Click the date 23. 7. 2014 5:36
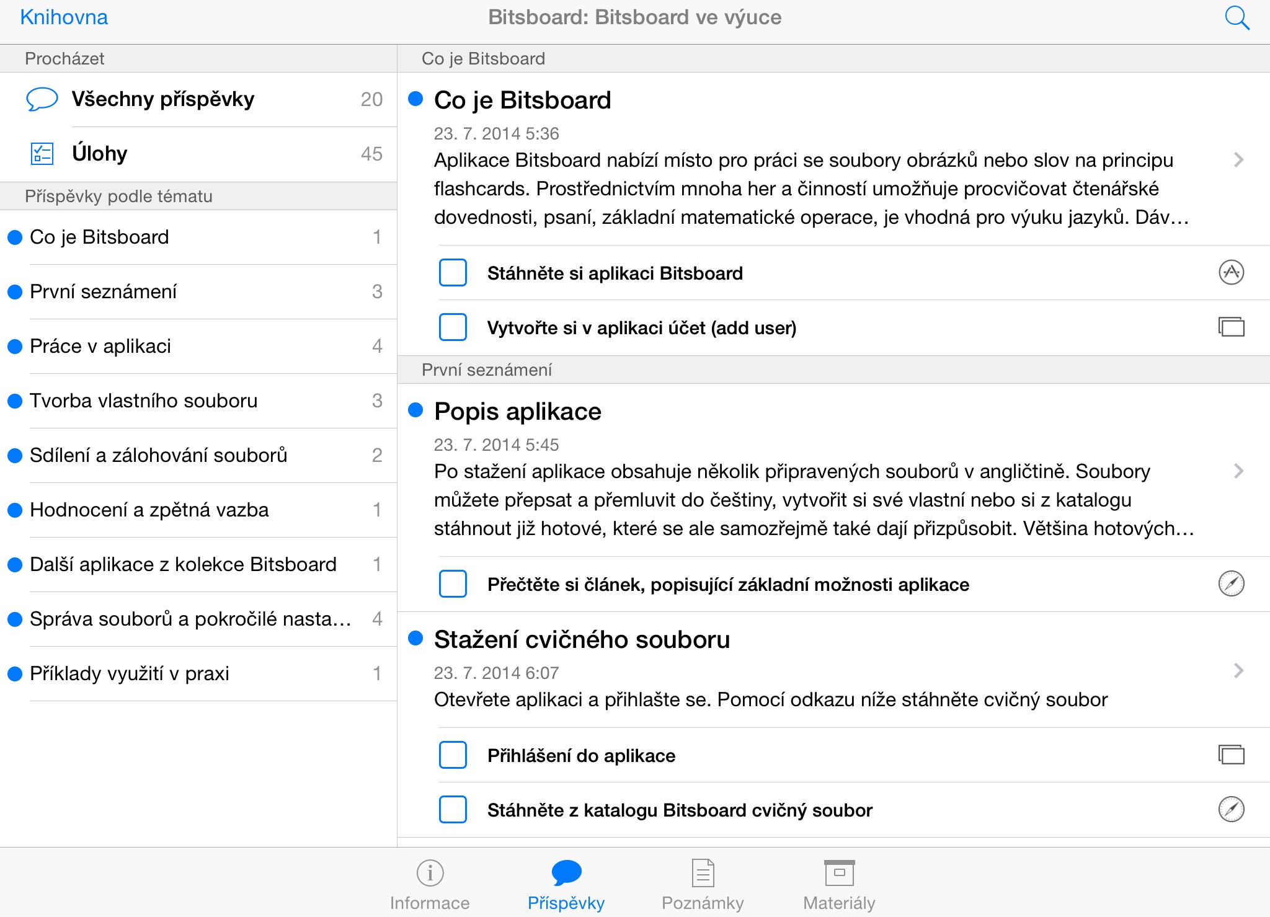 (496, 134)
